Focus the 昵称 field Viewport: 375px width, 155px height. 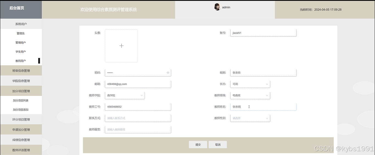[263, 73]
